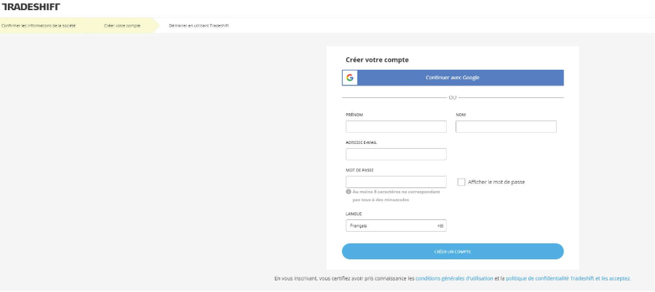Select the Mot de passe field
The height and width of the screenshot is (292, 655).
(x=396, y=182)
